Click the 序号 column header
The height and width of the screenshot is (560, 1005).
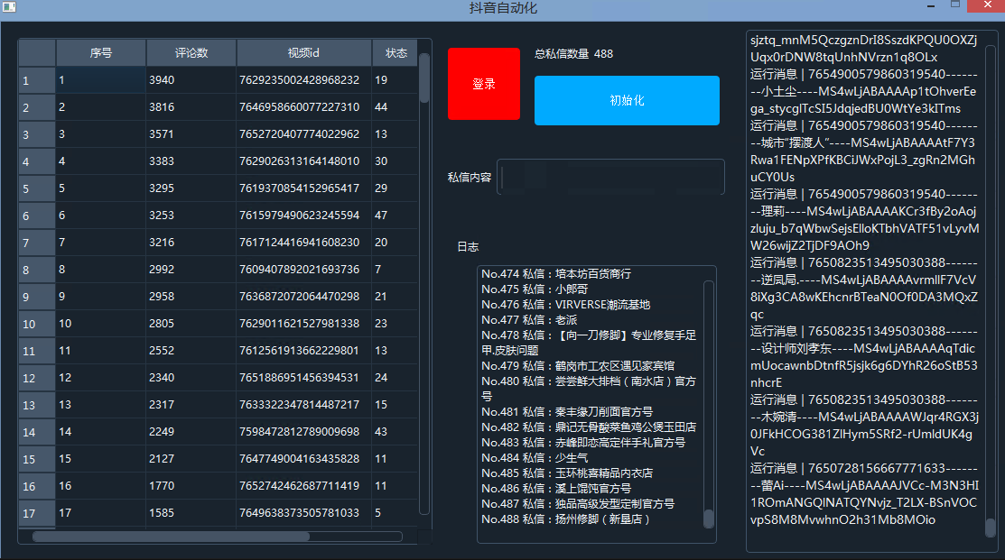(x=101, y=53)
